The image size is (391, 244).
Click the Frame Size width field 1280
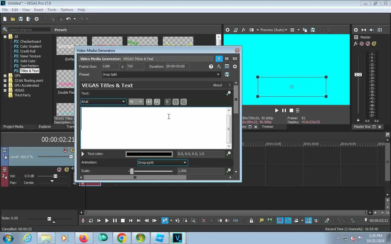[111, 66]
